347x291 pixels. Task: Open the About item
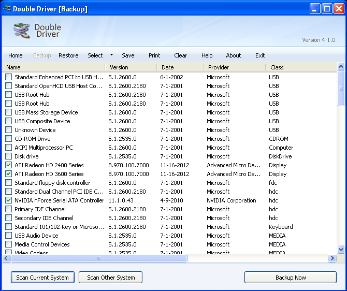click(233, 55)
